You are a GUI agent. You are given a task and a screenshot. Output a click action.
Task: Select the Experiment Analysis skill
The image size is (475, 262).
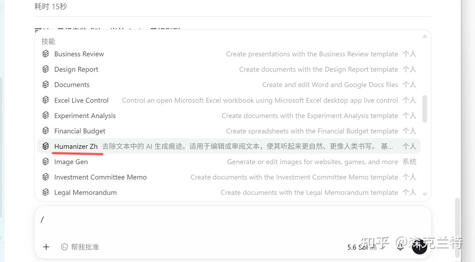pos(229,116)
